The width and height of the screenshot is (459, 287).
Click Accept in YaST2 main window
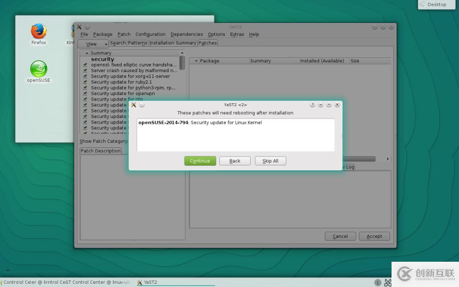pos(374,236)
